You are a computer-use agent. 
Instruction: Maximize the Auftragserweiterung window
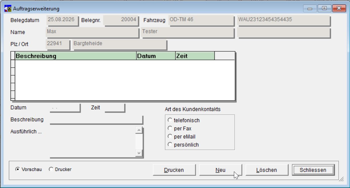pos(324,9)
